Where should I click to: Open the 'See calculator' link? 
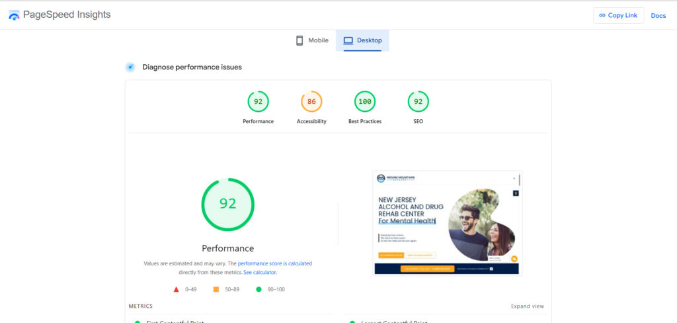[260, 272]
